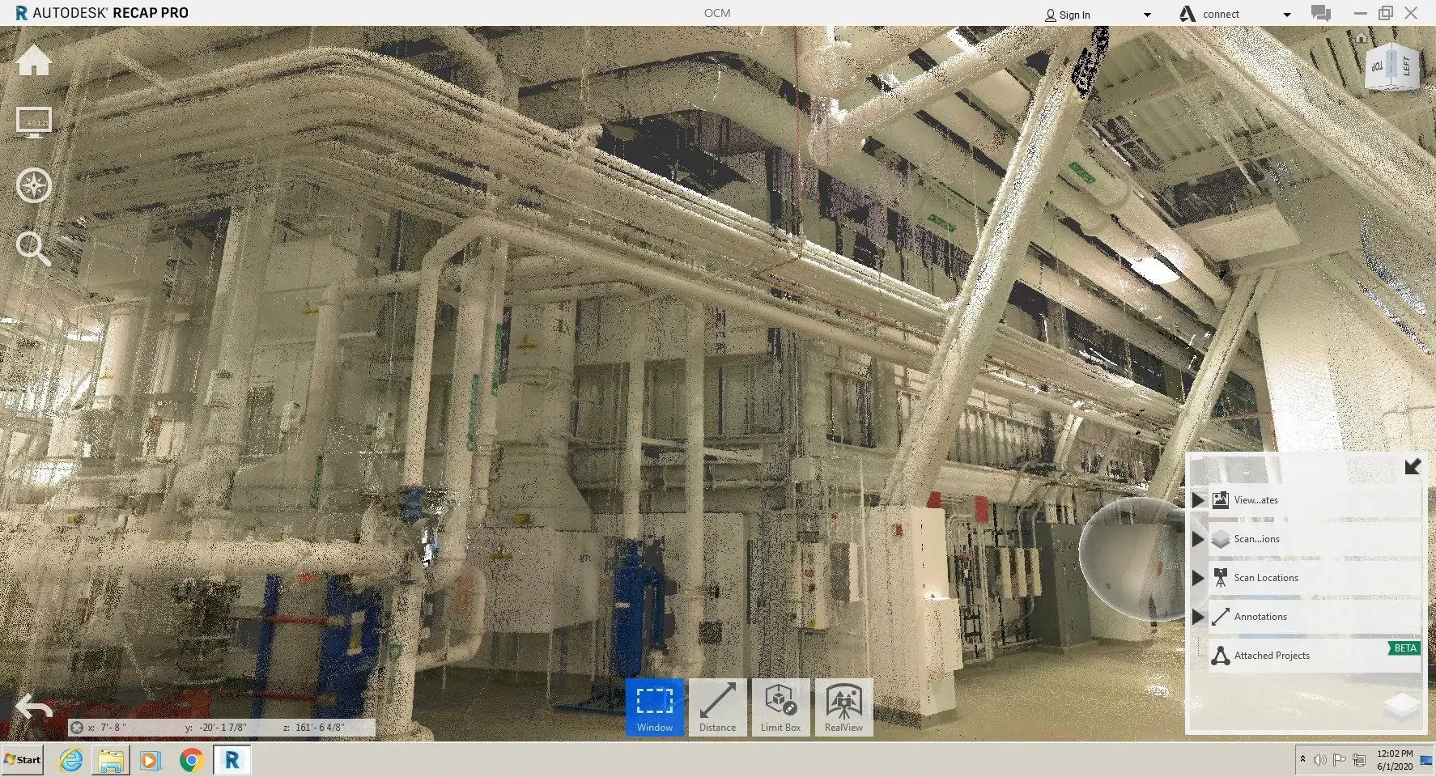The width and height of the screenshot is (1436, 777).
Task: Enable RealView mode
Action: point(843,707)
